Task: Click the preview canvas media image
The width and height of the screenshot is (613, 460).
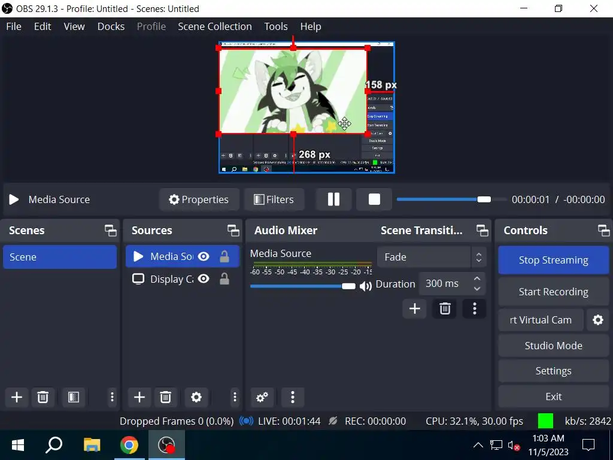Action: pyautogui.click(x=293, y=91)
